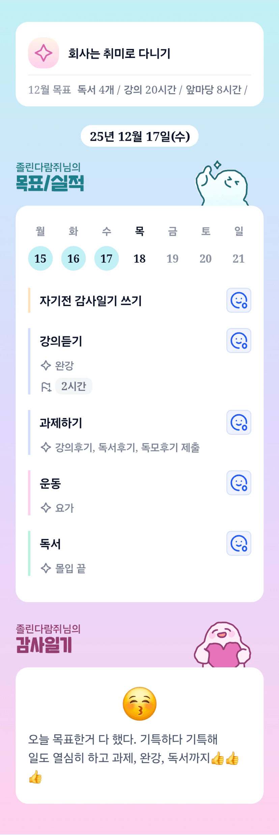Open the 과제하기 goal item
The image size is (279, 835).
[61, 423]
